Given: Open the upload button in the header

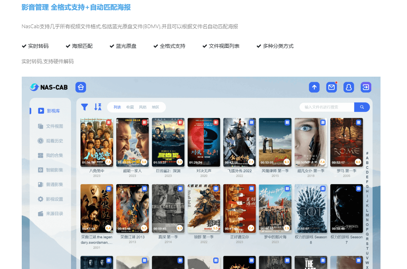Looking at the screenshot, I should (x=314, y=87).
